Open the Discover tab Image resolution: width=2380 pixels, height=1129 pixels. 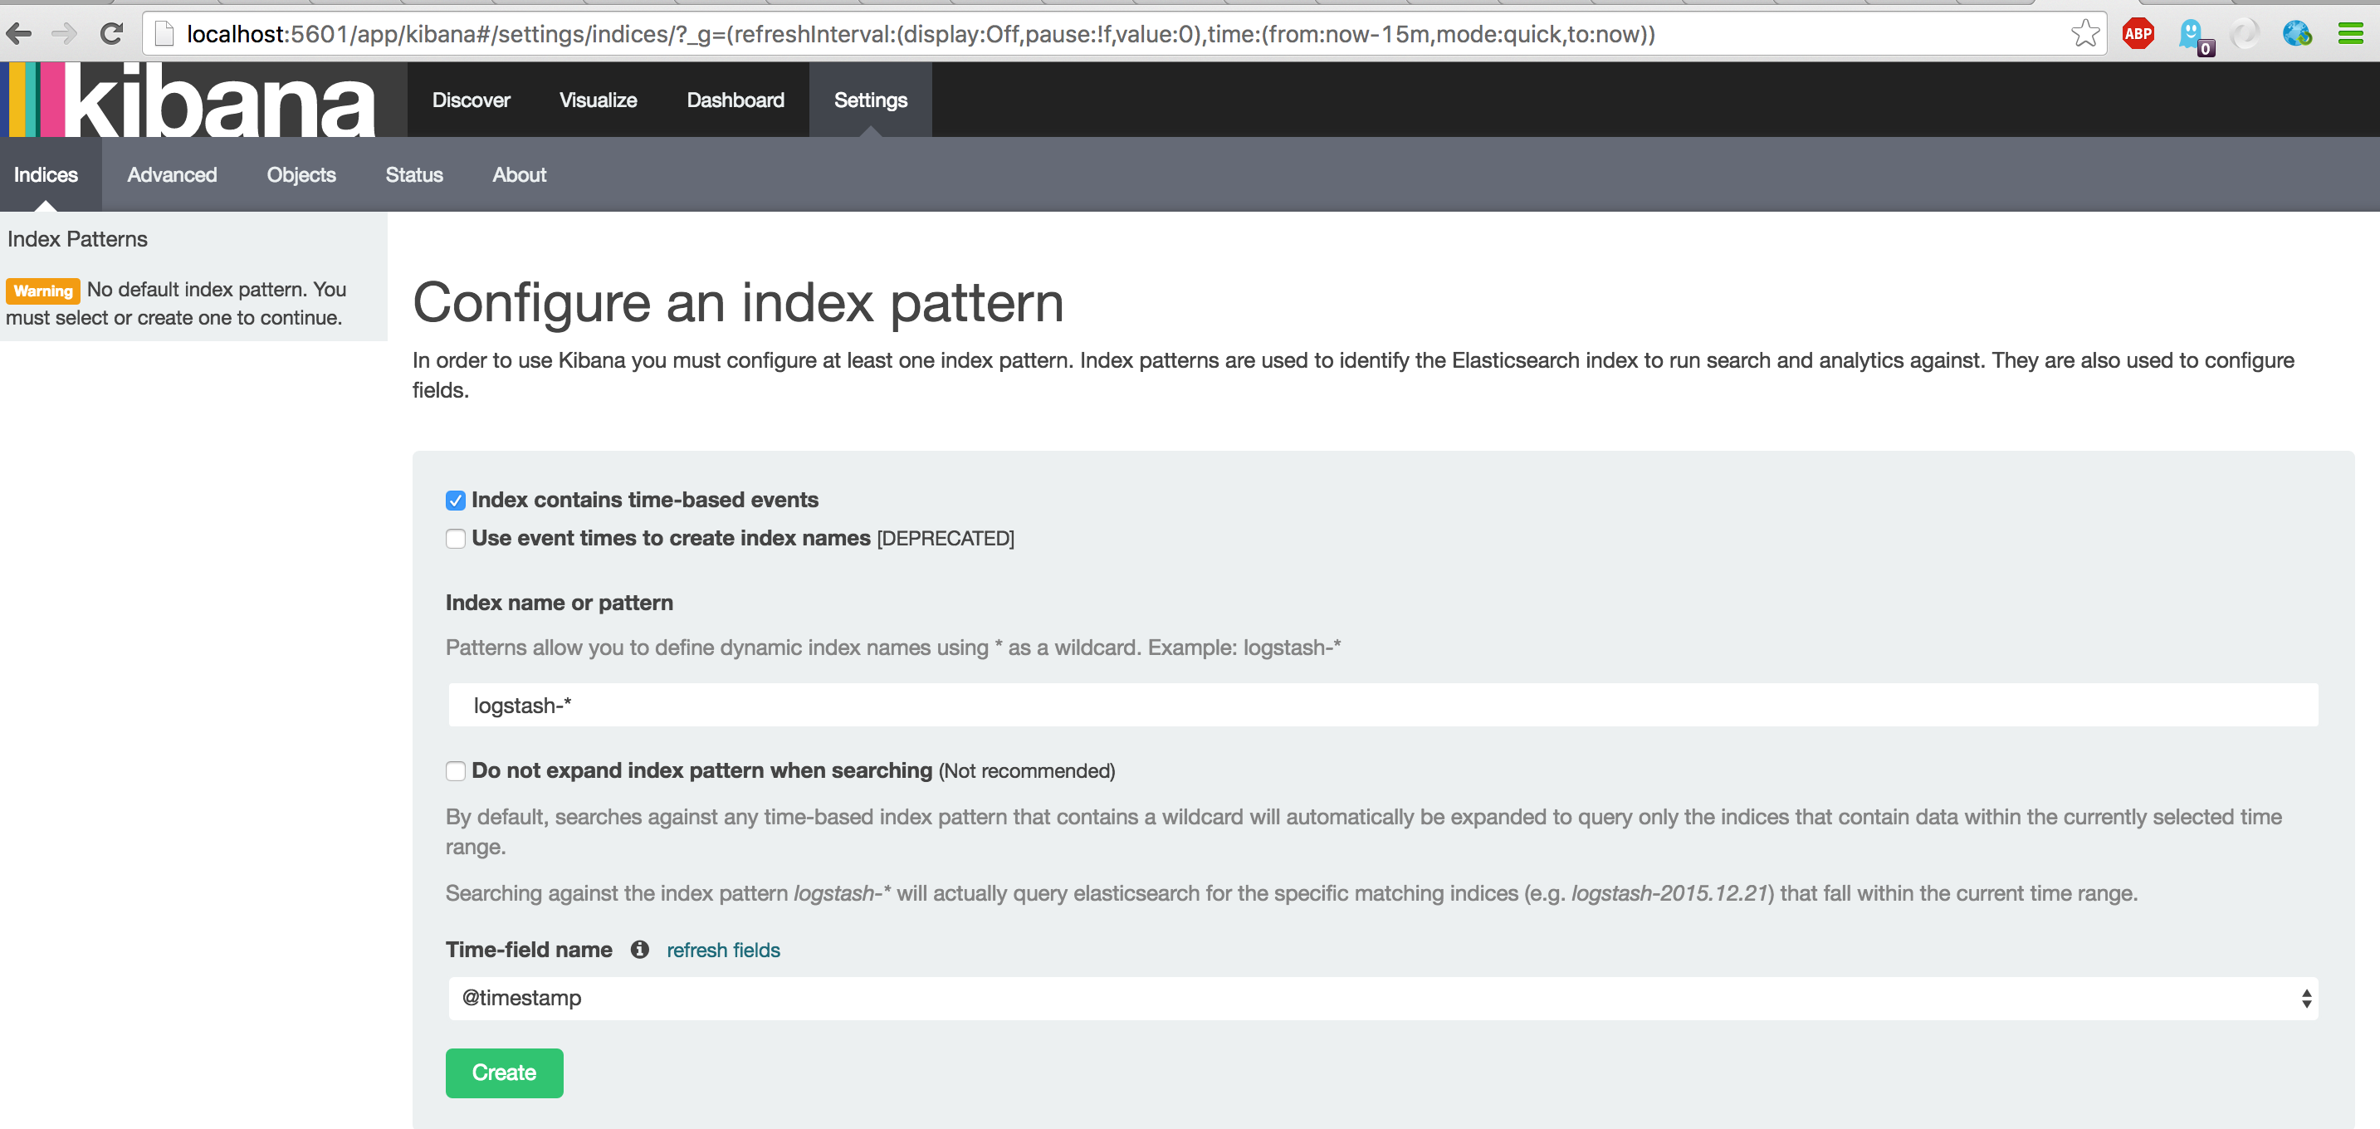coord(470,100)
